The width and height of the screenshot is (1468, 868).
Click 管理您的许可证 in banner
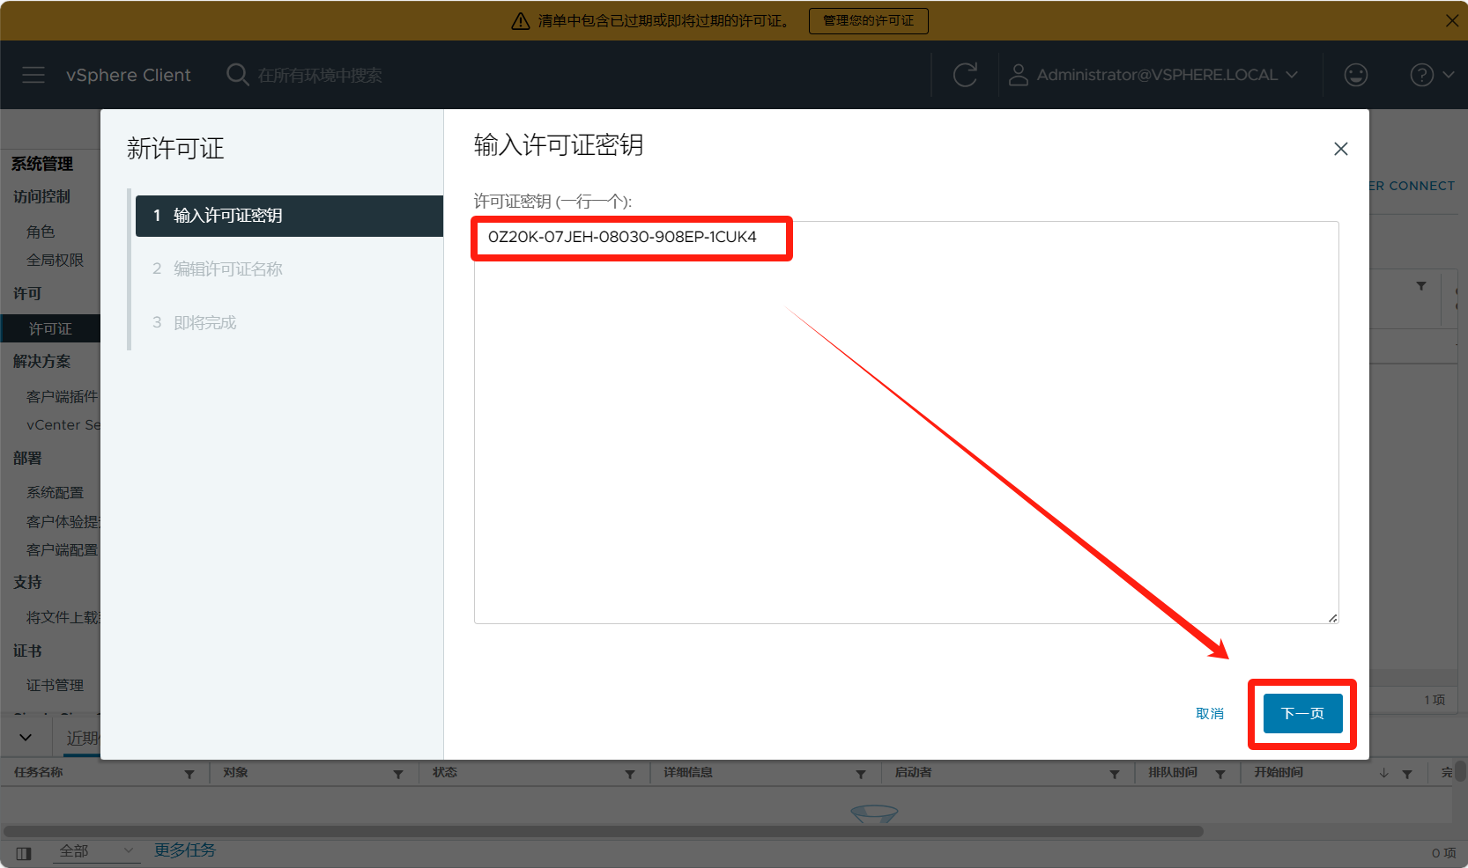click(x=868, y=20)
